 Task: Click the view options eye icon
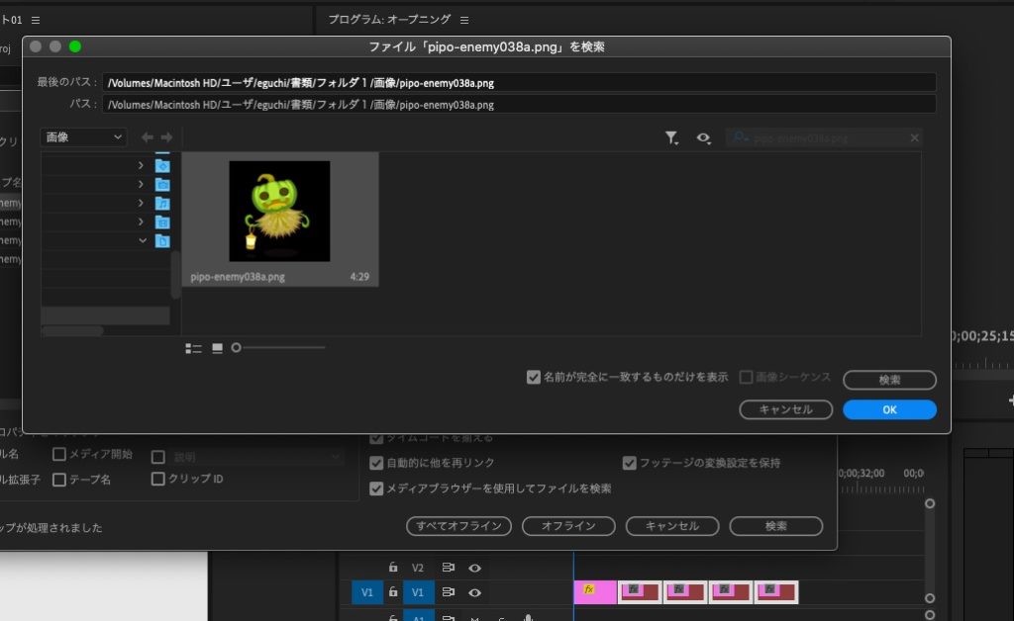pos(703,138)
